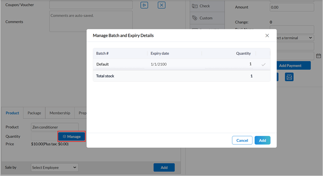Clear coupon with the X icon

click(x=161, y=5)
